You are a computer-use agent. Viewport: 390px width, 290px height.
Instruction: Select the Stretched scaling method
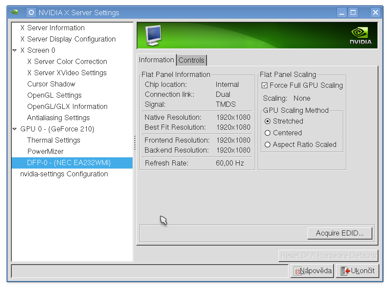[x=268, y=121]
